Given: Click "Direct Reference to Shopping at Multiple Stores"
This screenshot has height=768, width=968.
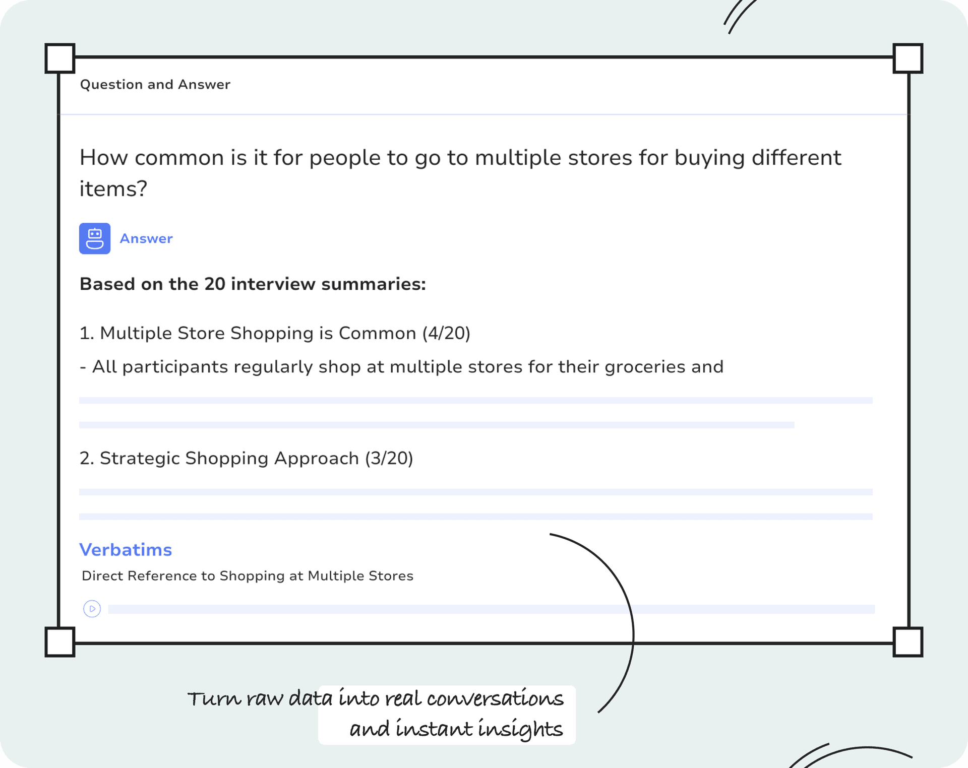Looking at the screenshot, I should (248, 576).
